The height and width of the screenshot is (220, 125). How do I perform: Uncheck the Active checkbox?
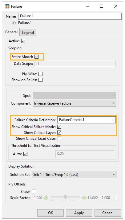[23, 41]
